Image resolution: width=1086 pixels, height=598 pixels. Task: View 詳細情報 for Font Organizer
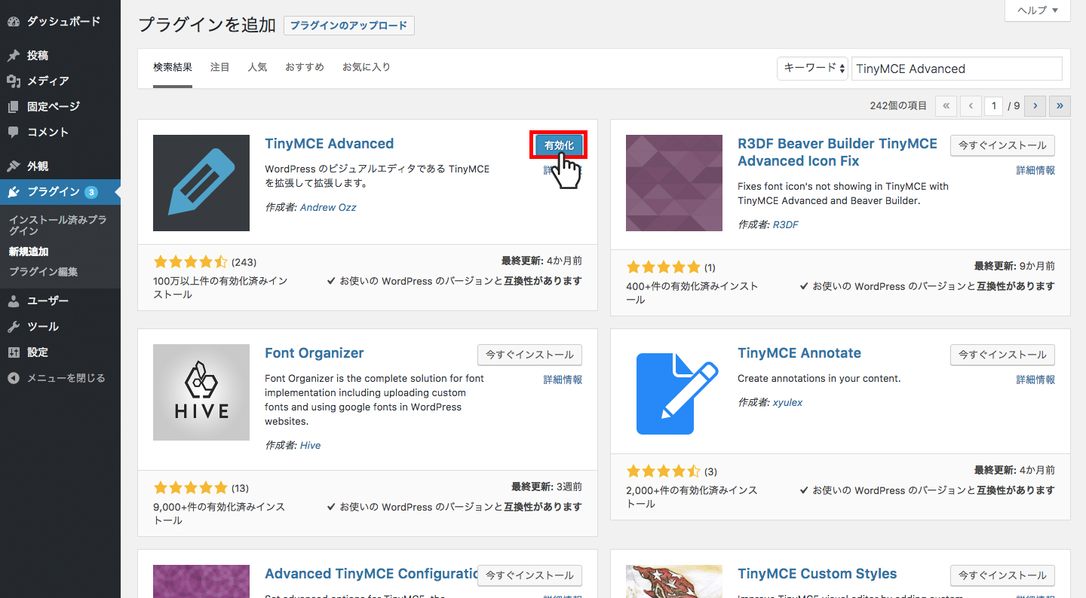click(x=563, y=380)
